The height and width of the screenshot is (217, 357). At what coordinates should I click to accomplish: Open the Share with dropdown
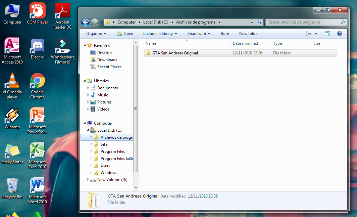pyautogui.click(x=199, y=34)
